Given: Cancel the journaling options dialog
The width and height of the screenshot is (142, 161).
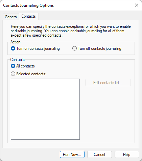Looking at the screenshot, I should 99,155.
